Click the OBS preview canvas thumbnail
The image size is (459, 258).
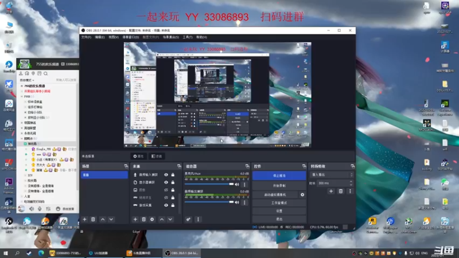pyautogui.click(x=217, y=95)
